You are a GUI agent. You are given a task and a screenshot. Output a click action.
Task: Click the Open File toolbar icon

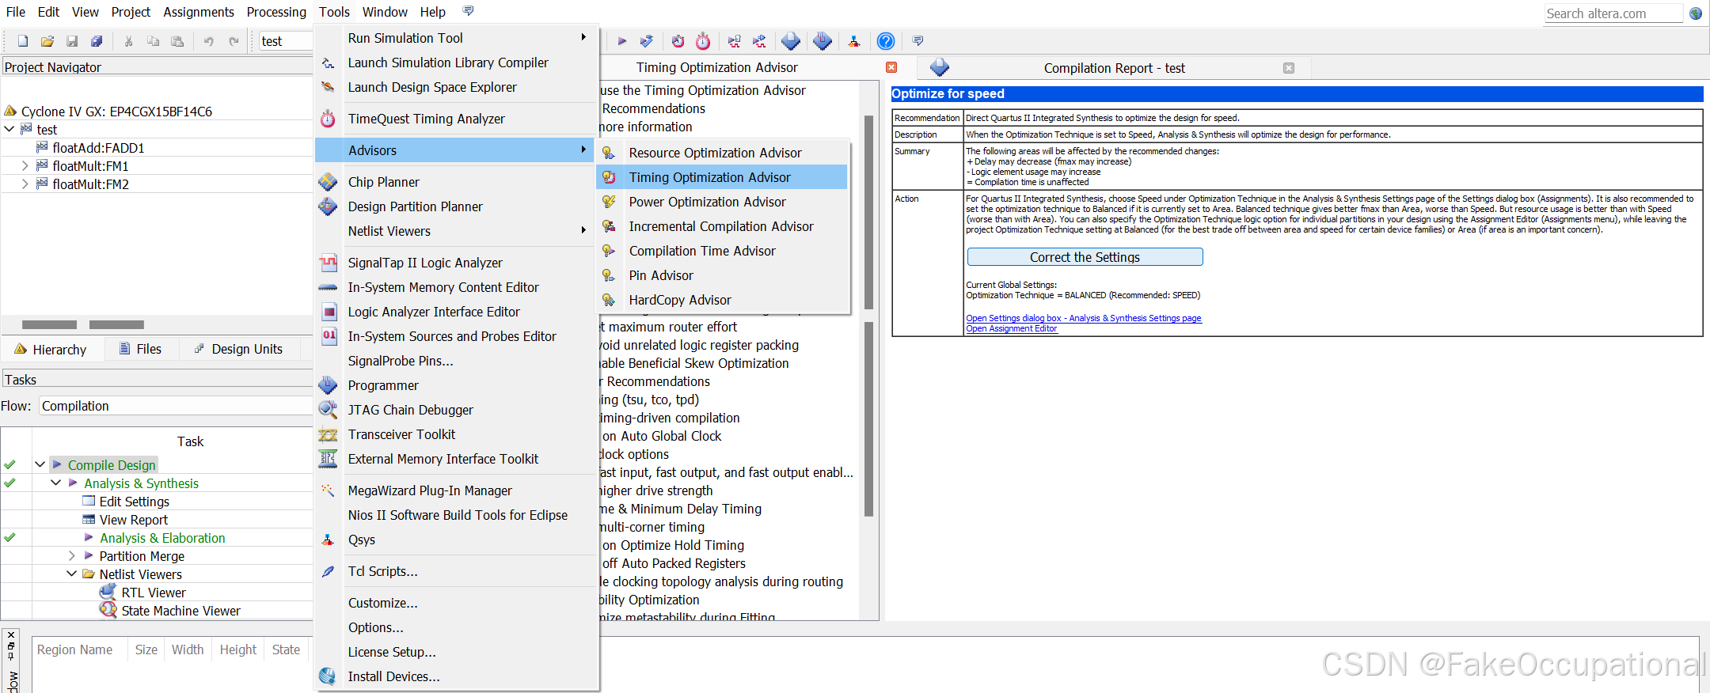47,41
